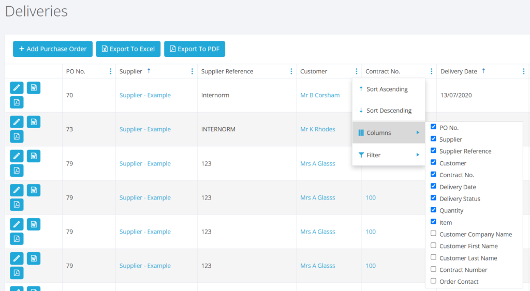Viewport: 530px width, 291px height.
Task: Open the three-dot menu on Contract No. column
Action: (x=431, y=71)
